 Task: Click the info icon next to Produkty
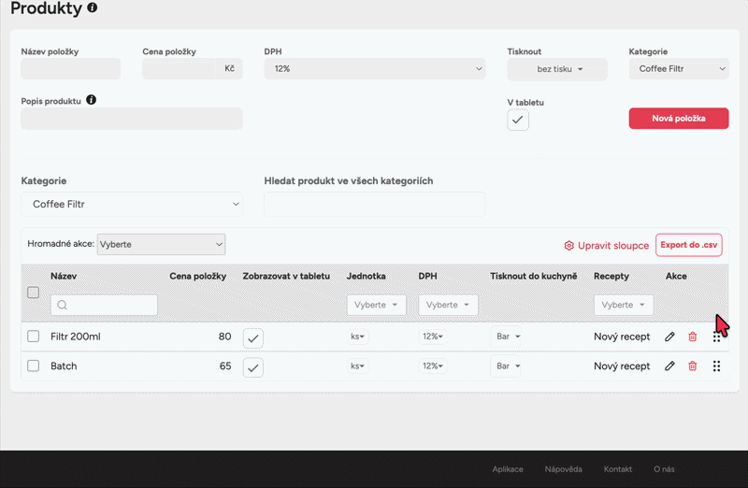[92, 8]
